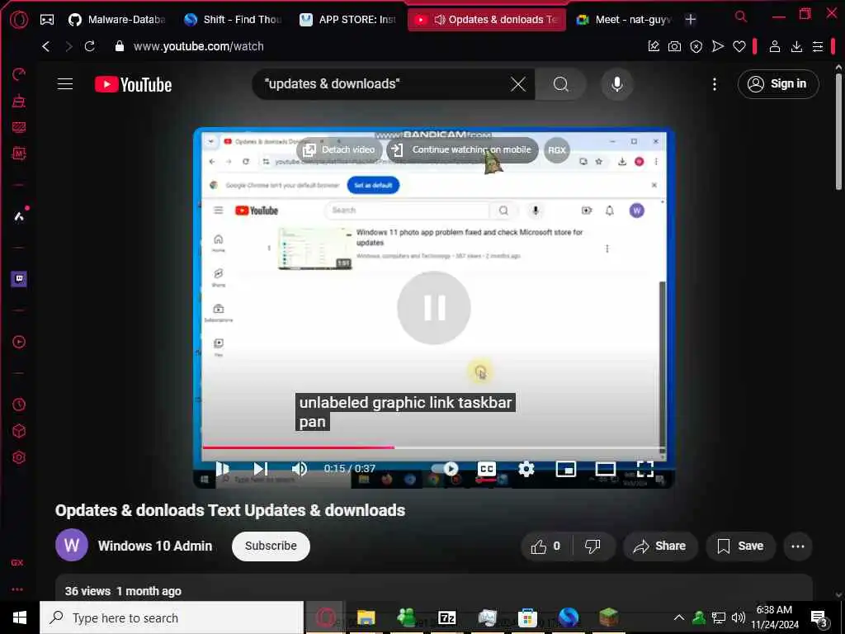Open YouTube hamburger guide menu

click(65, 84)
